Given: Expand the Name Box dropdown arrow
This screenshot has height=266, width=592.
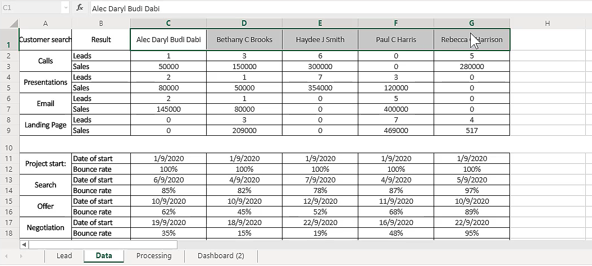Looking at the screenshot, I should point(65,8).
